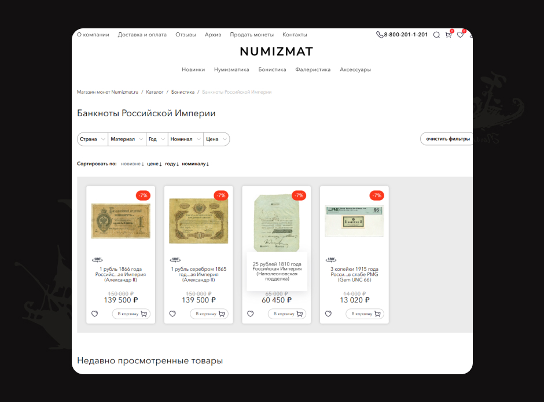Click the phone icon beside 8-800-201-1-201
The image size is (544, 402).
(x=380, y=35)
